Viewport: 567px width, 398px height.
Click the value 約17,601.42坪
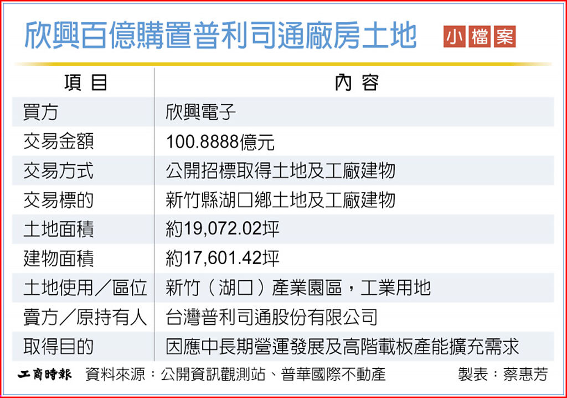click(x=223, y=258)
